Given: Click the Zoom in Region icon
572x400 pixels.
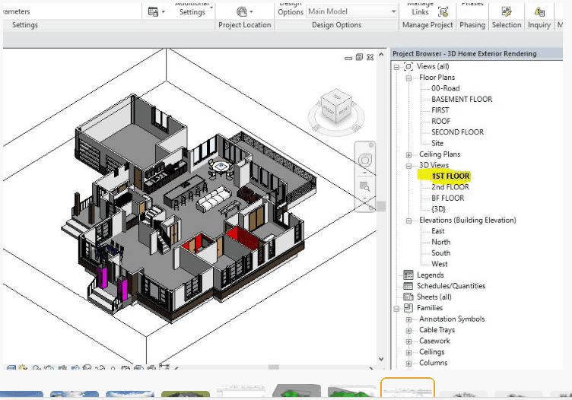Looking at the screenshot, I should (x=365, y=186).
